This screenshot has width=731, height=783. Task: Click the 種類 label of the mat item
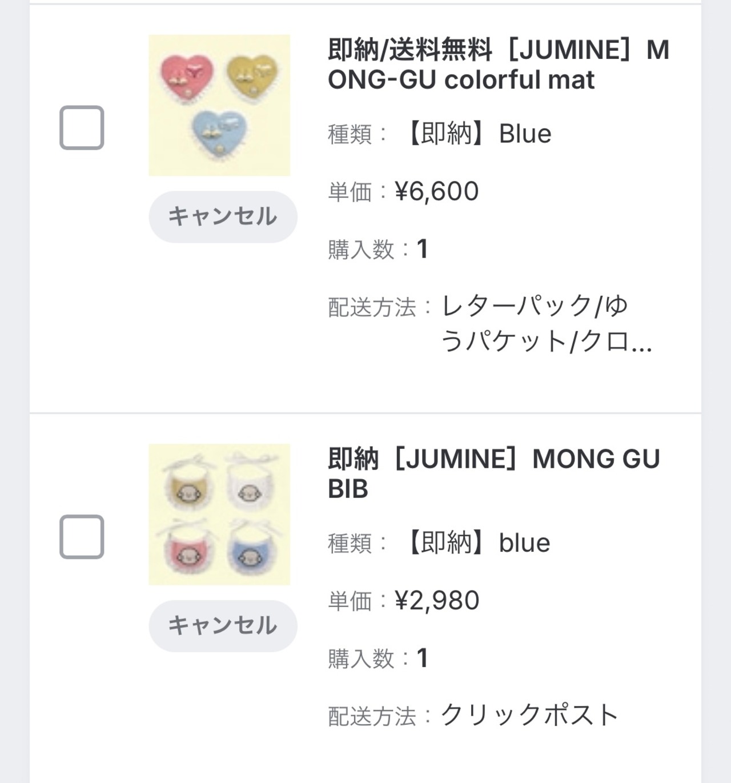coord(350,135)
